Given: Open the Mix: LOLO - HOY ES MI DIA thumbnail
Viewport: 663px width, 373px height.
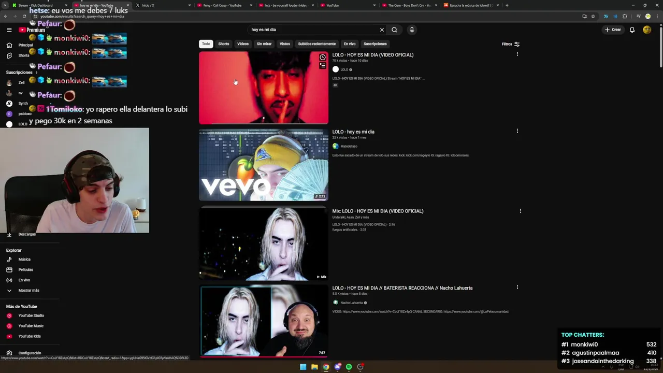Looking at the screenshot, I should (264, 243).
